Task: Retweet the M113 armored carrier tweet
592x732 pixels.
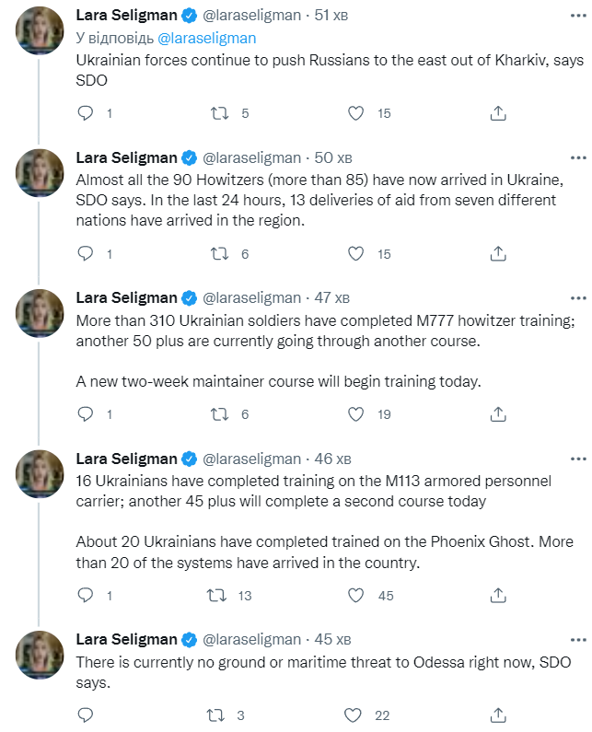Action: tap(221, 595)
